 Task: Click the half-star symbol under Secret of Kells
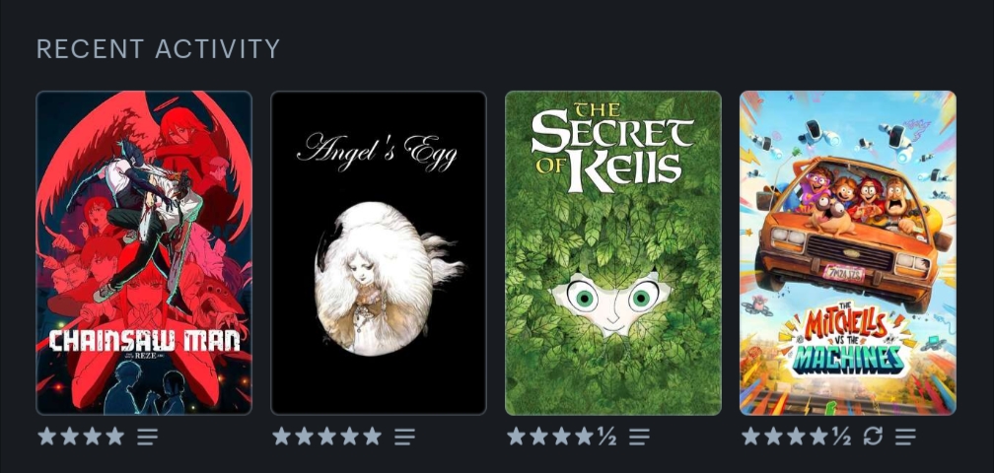[x=606, y=437]
